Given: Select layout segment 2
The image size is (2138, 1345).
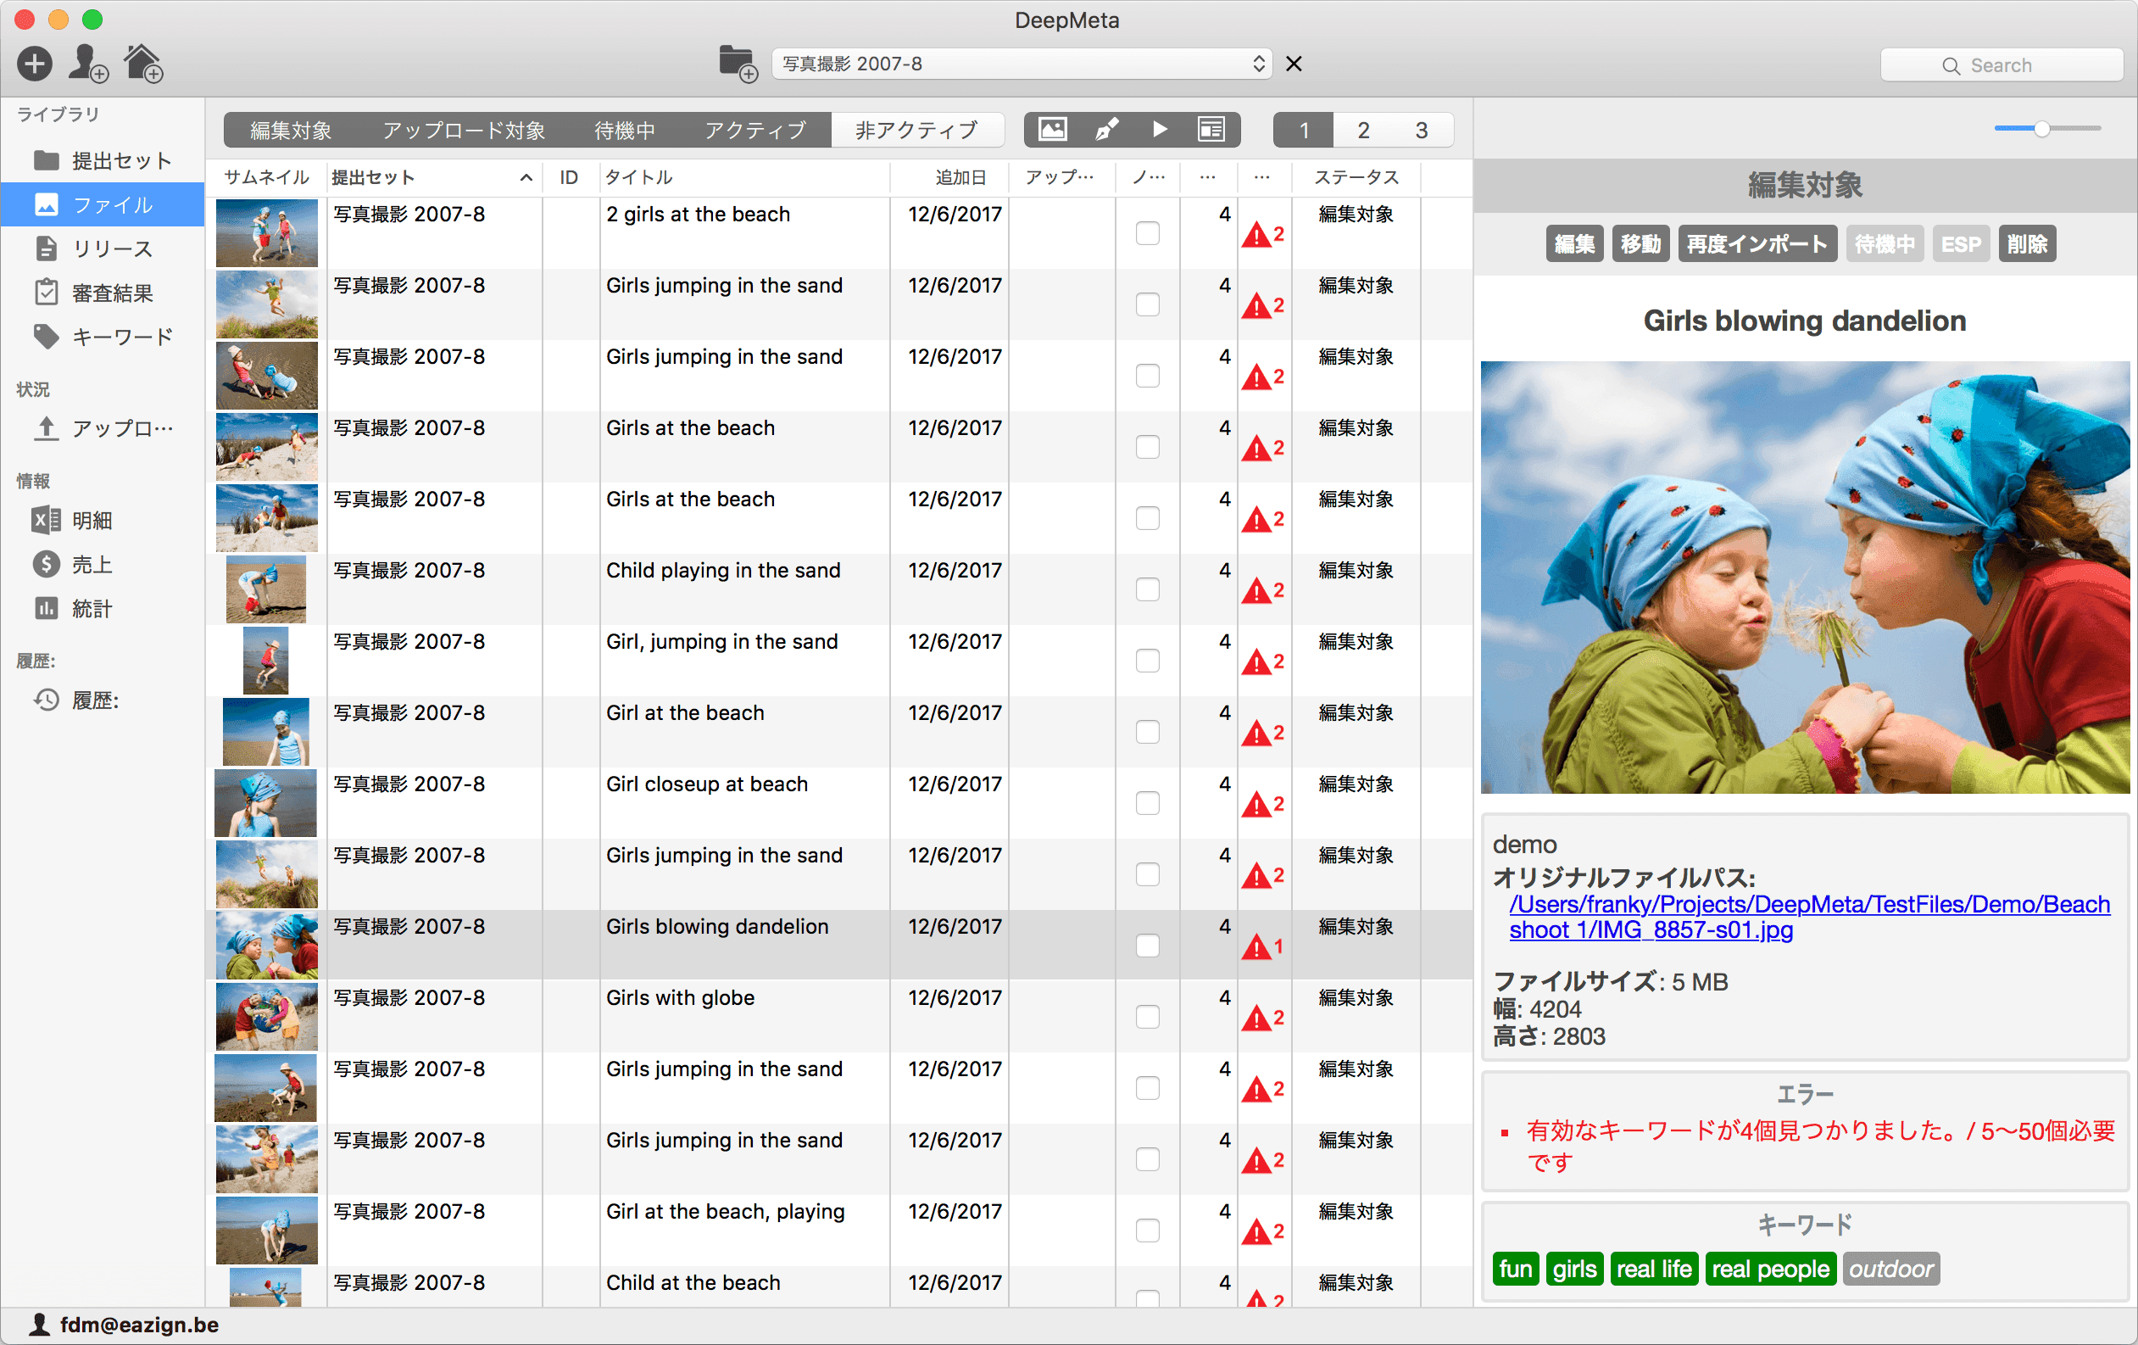Looking at the screenshot, I should [1363, 131].
